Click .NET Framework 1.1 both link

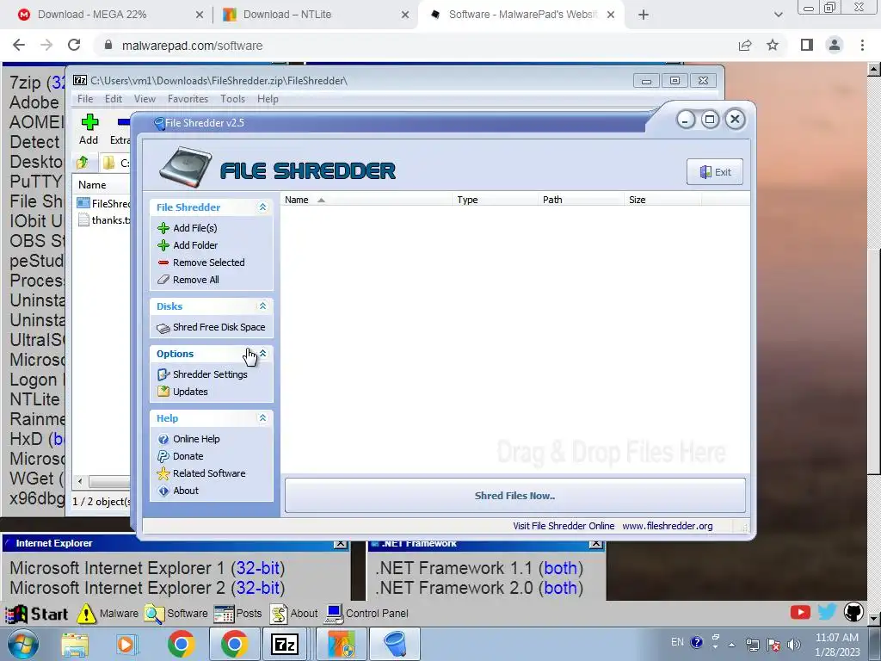560,568
